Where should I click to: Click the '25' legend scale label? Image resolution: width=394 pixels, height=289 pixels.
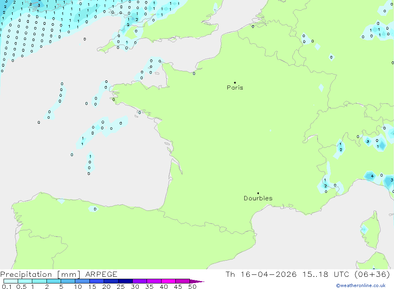point(121,287)
